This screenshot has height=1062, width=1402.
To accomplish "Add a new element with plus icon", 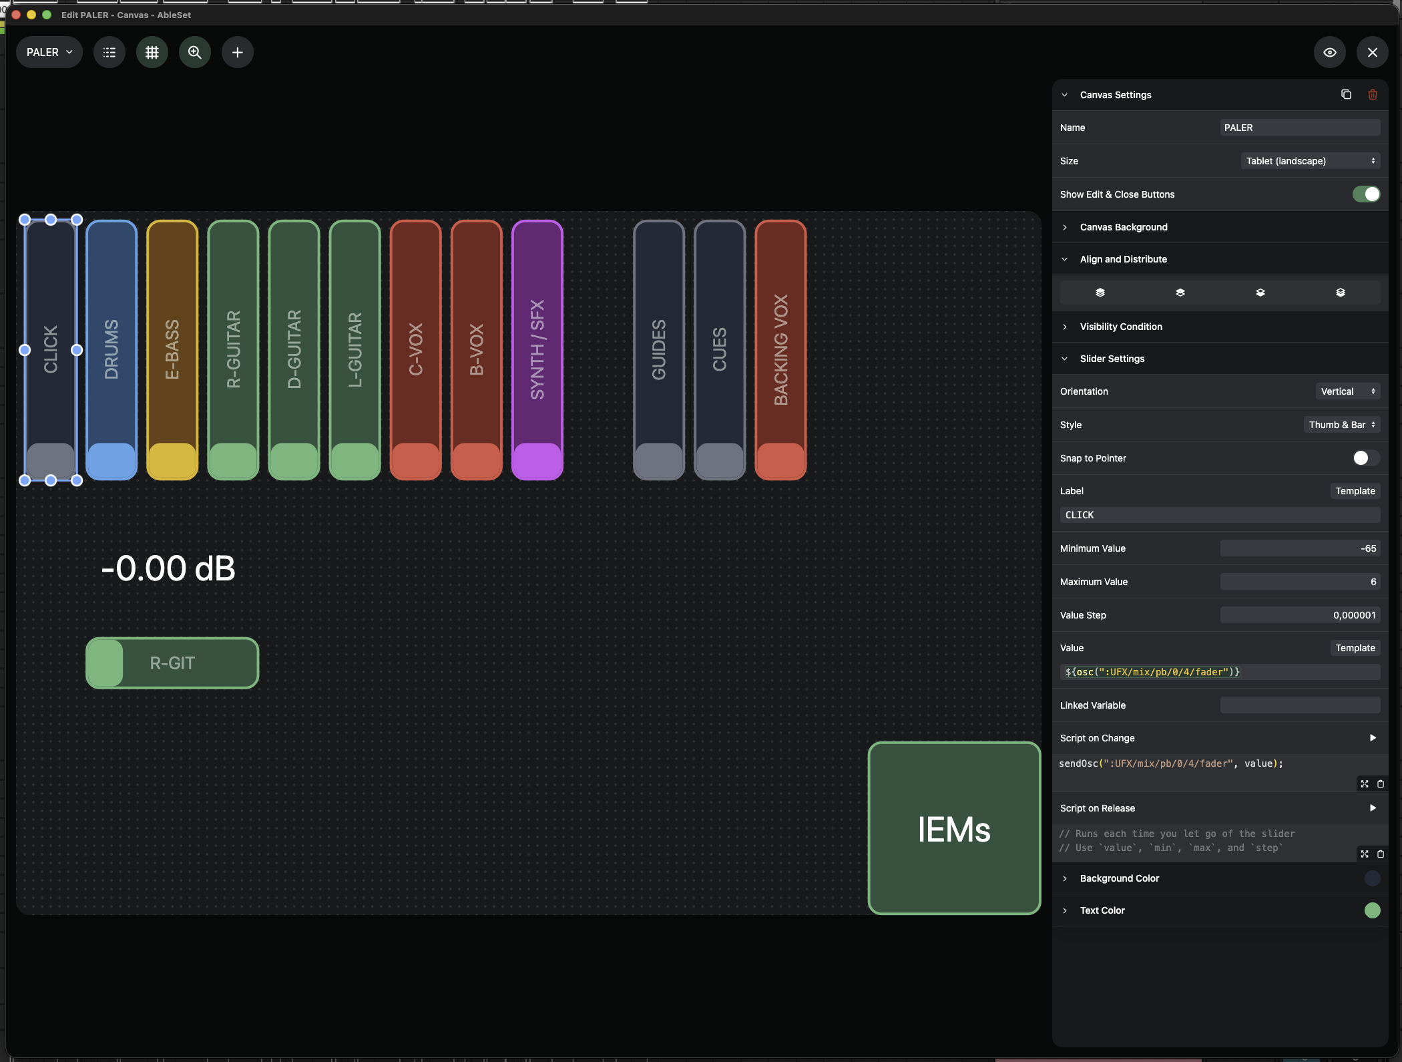I will pyautogui.click(x=238, y=52).
